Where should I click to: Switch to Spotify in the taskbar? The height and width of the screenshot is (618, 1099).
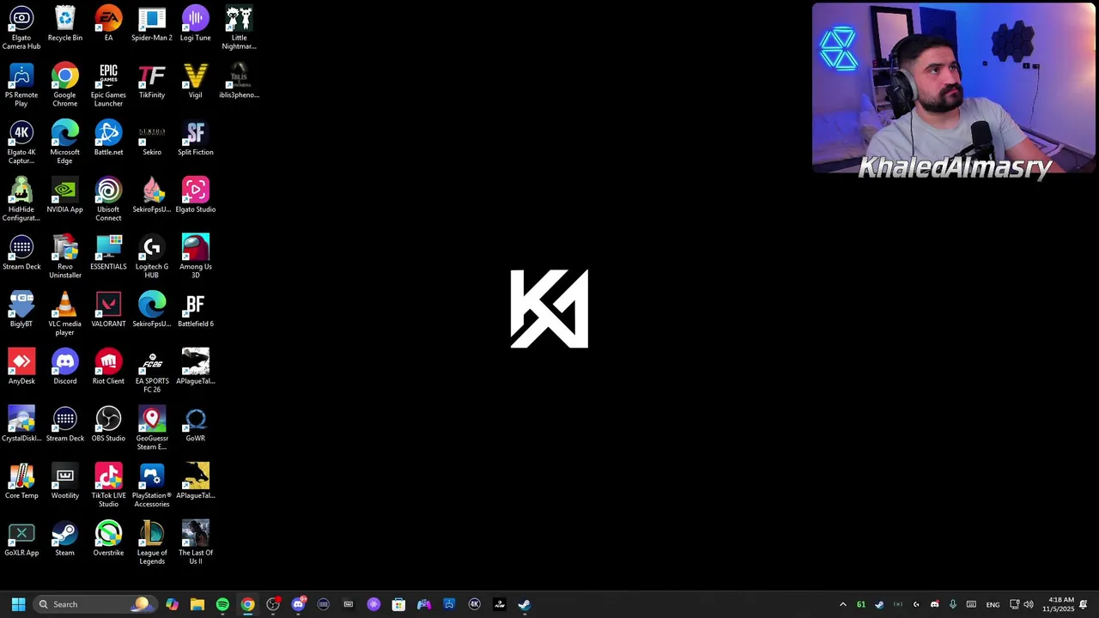tap(222, 604)
